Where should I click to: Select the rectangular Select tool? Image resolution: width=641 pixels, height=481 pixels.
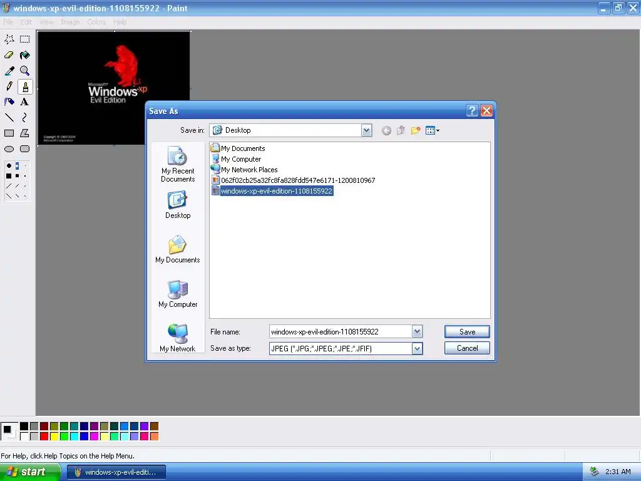(x=25, y=39)
